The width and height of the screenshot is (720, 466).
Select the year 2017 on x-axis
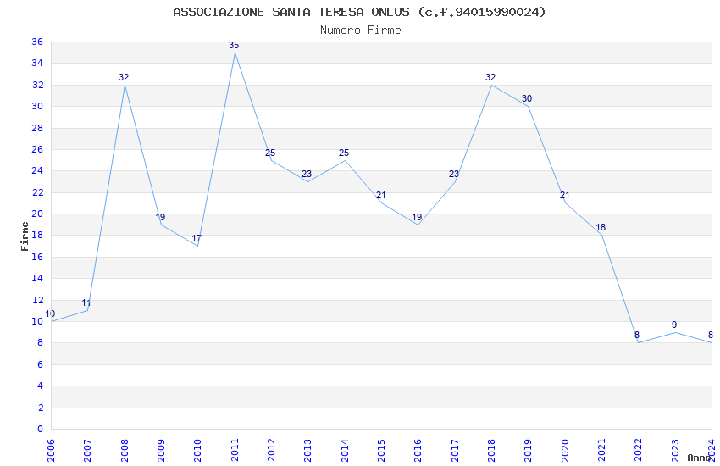[455, 450]
